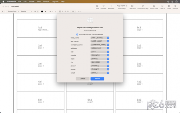Center align text

[63, 11]
